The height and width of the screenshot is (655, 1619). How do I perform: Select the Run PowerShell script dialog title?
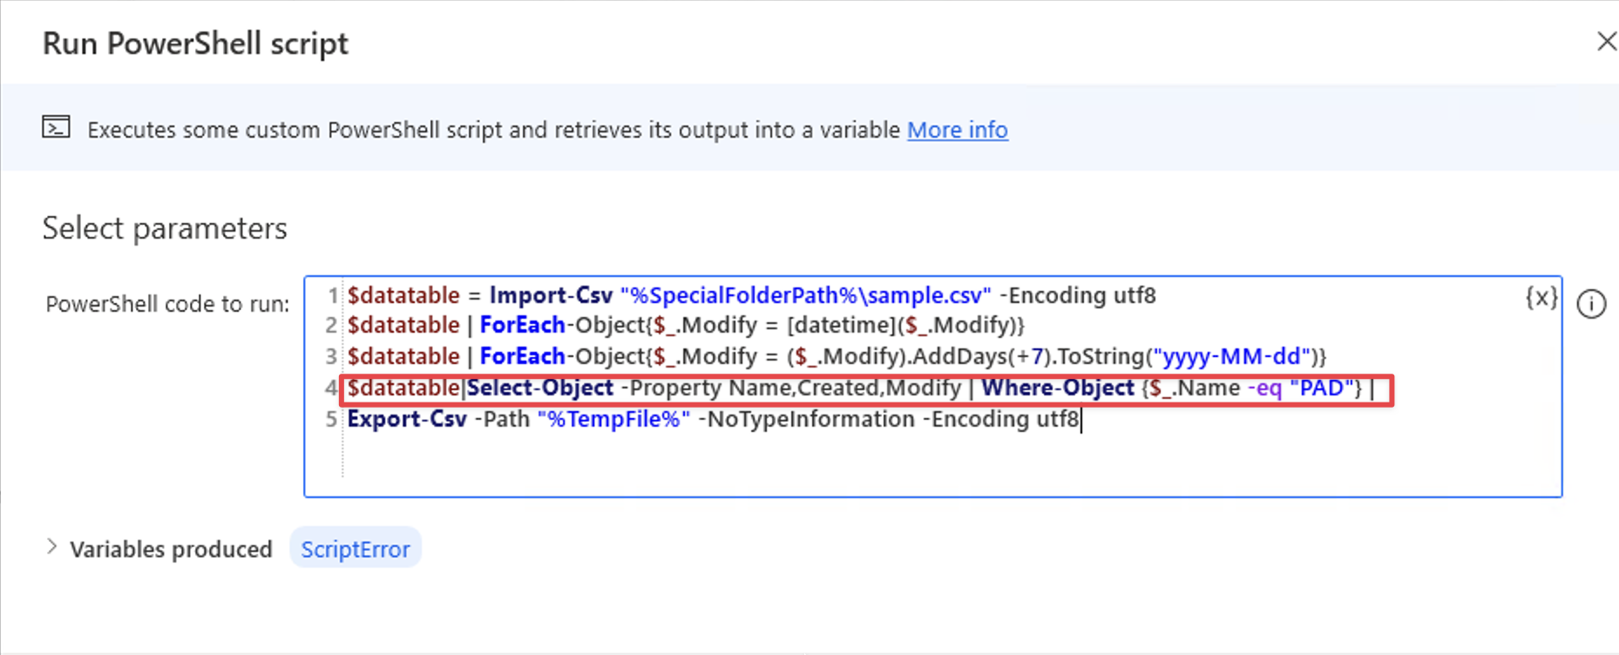coord(196,42)
